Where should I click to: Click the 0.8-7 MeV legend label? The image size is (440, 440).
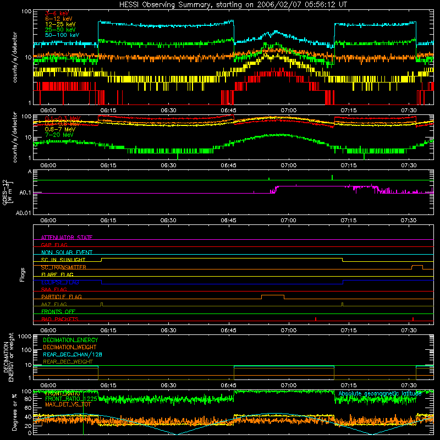click(x=60, y=129)
